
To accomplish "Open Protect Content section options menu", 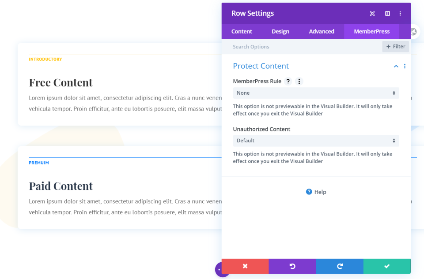I will coord(405,66).
